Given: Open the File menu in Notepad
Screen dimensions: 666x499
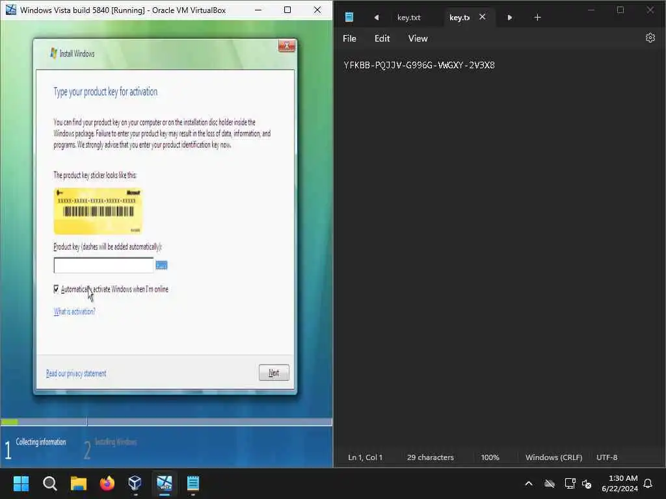Looking at the screenshot, I should tap(349, 38).
